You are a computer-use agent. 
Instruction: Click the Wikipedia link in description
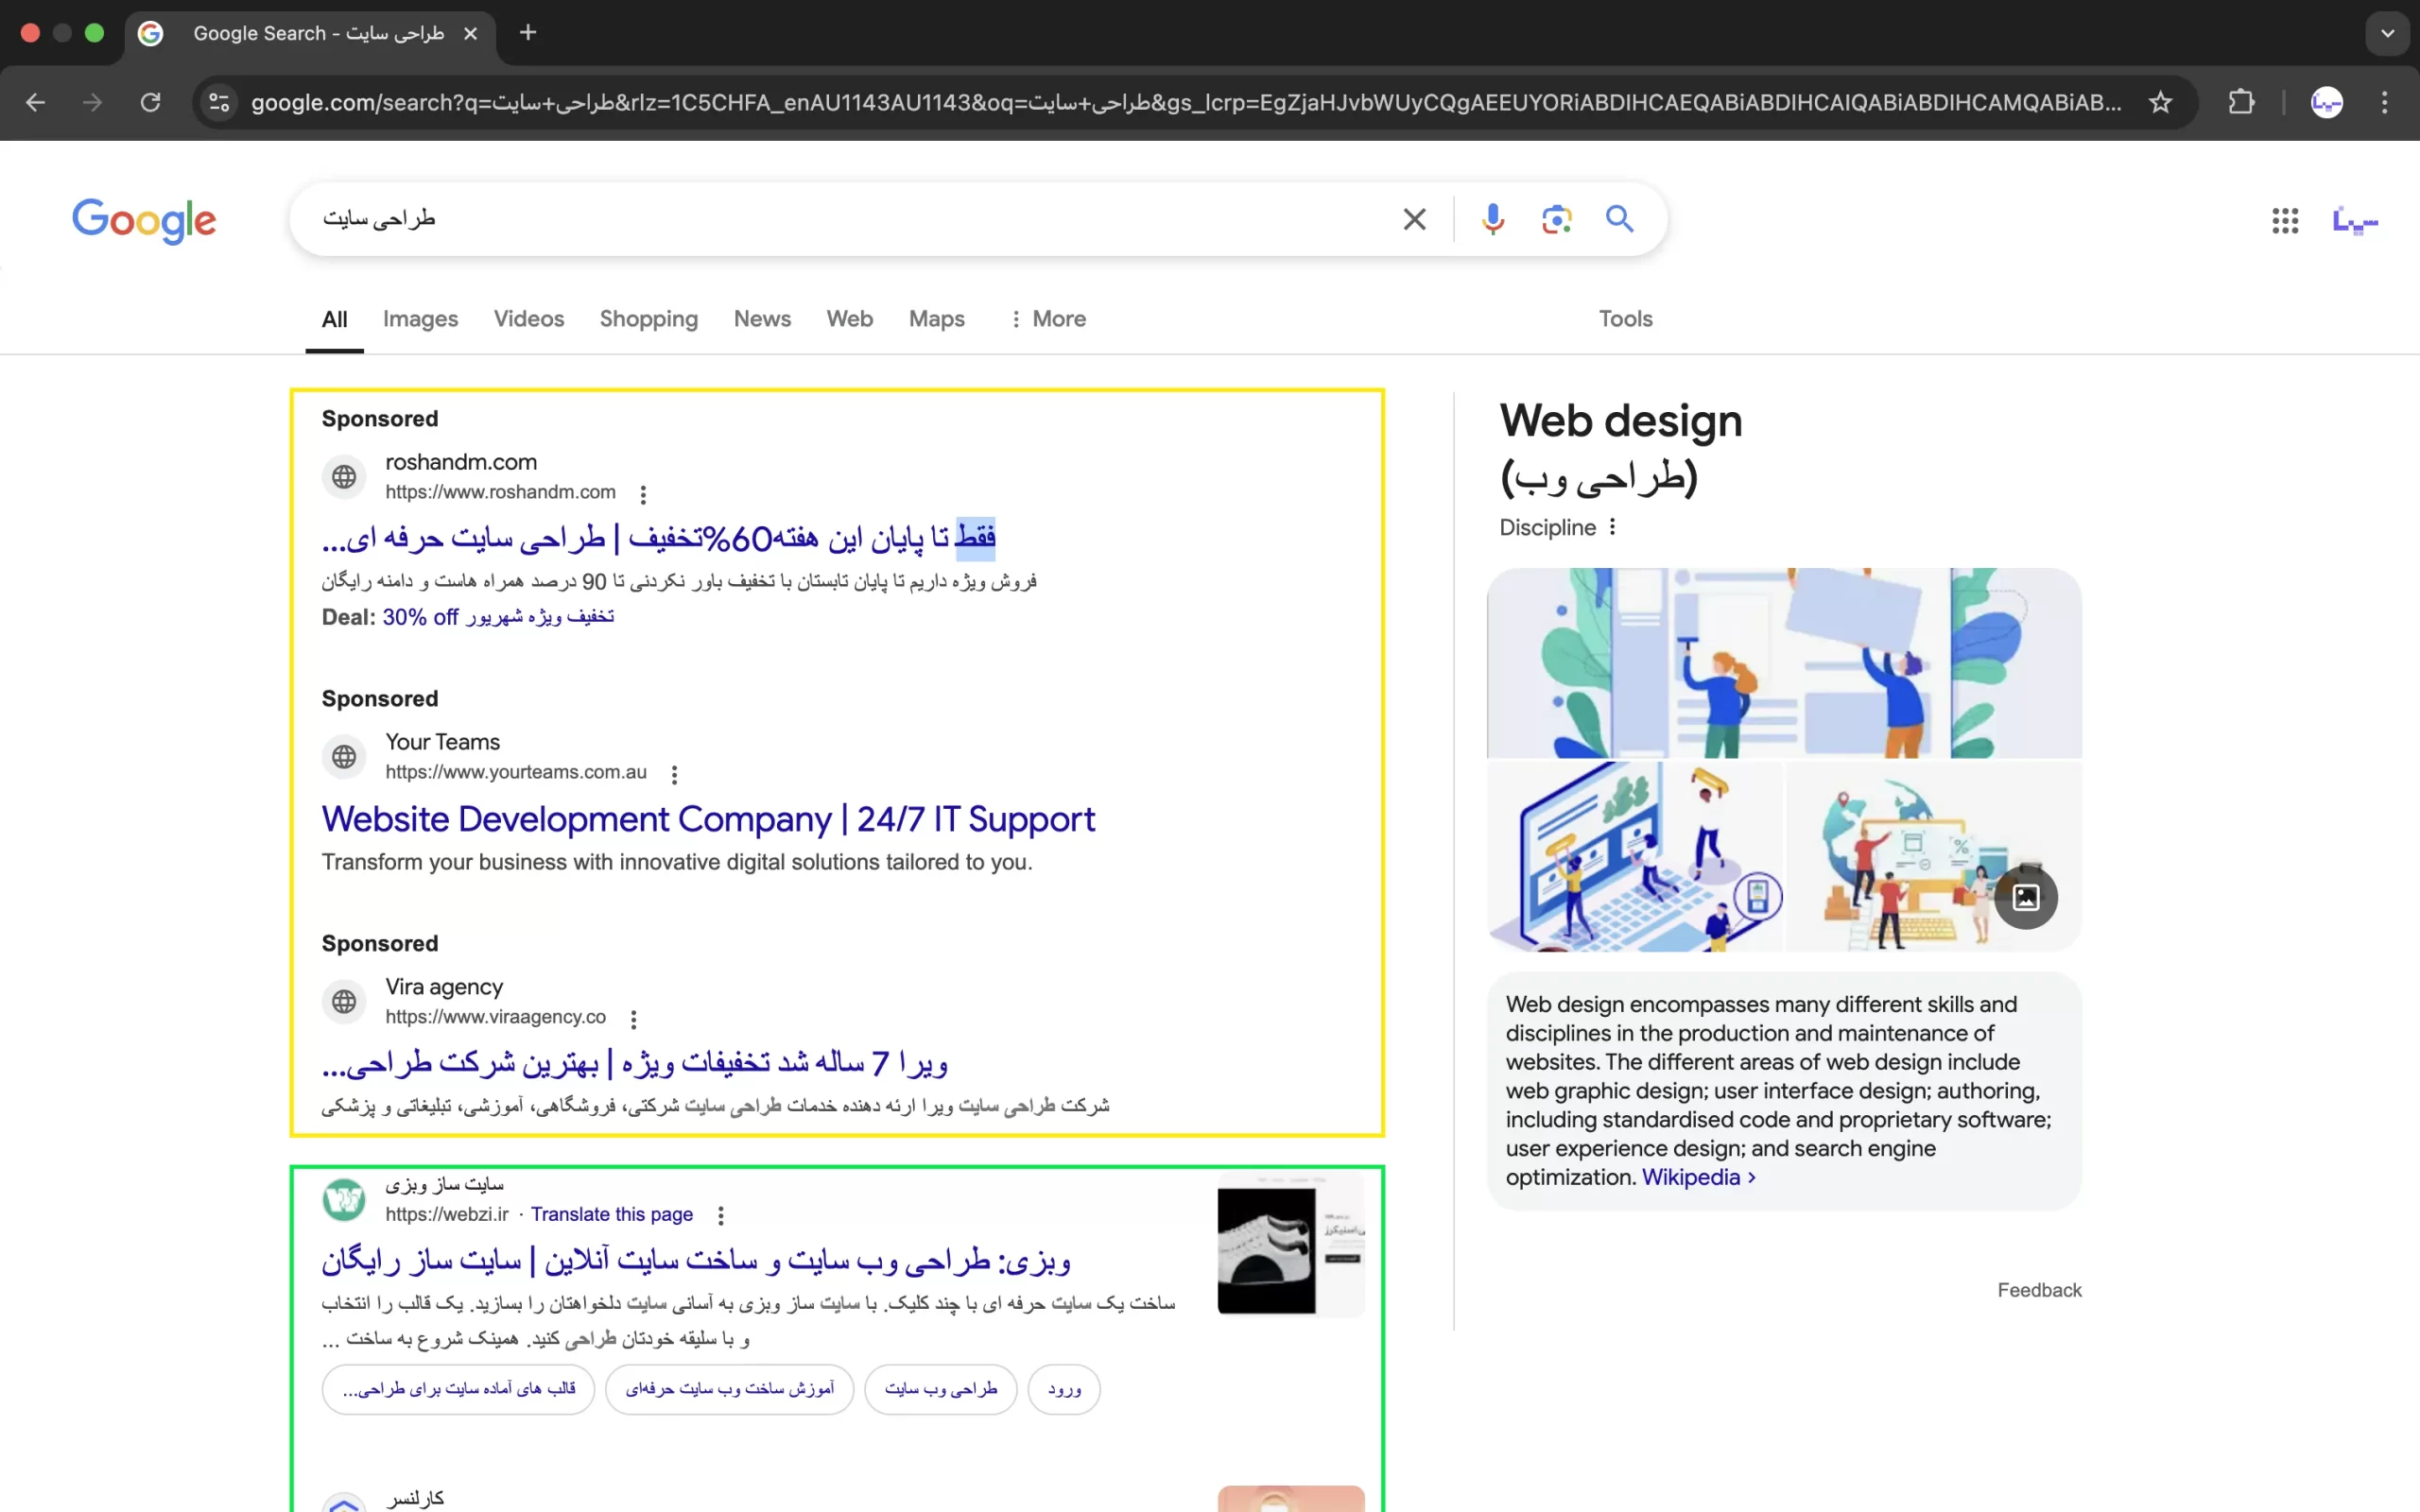[1690, 1177]
